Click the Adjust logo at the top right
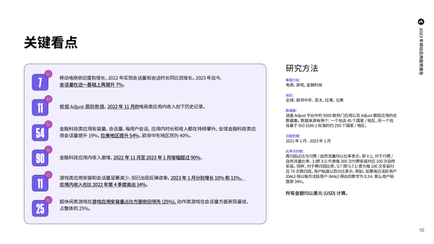434x244 pixels. pos(421,21)
